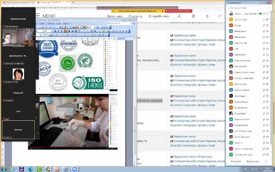Open Zoom from the Windows taskbar
The image size is (275, 172).
tap(75, 169)
